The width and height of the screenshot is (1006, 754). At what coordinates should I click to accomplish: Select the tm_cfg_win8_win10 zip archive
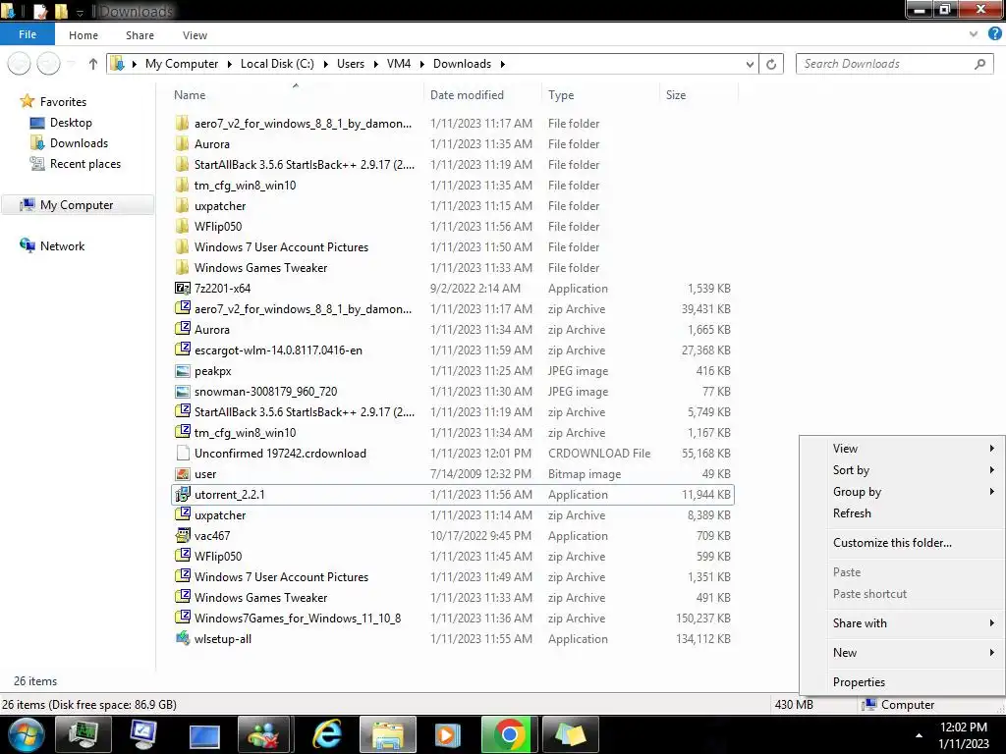[x=453, y=433]
